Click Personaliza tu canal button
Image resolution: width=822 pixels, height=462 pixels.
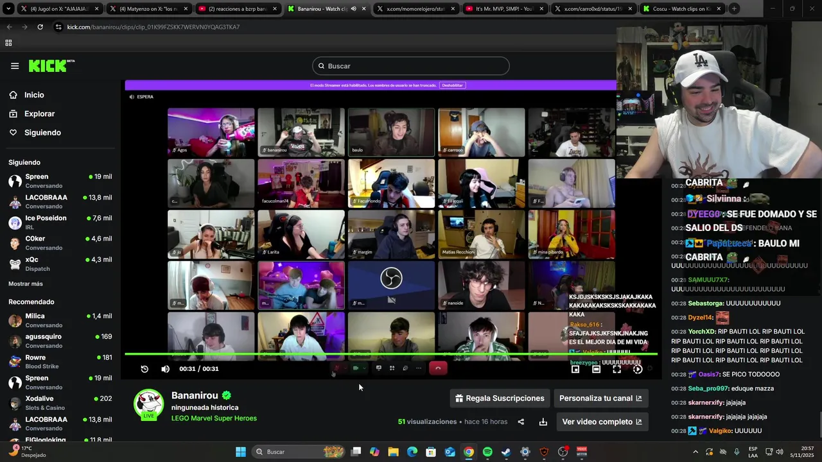pyautogui.click(x=600, y=398)
